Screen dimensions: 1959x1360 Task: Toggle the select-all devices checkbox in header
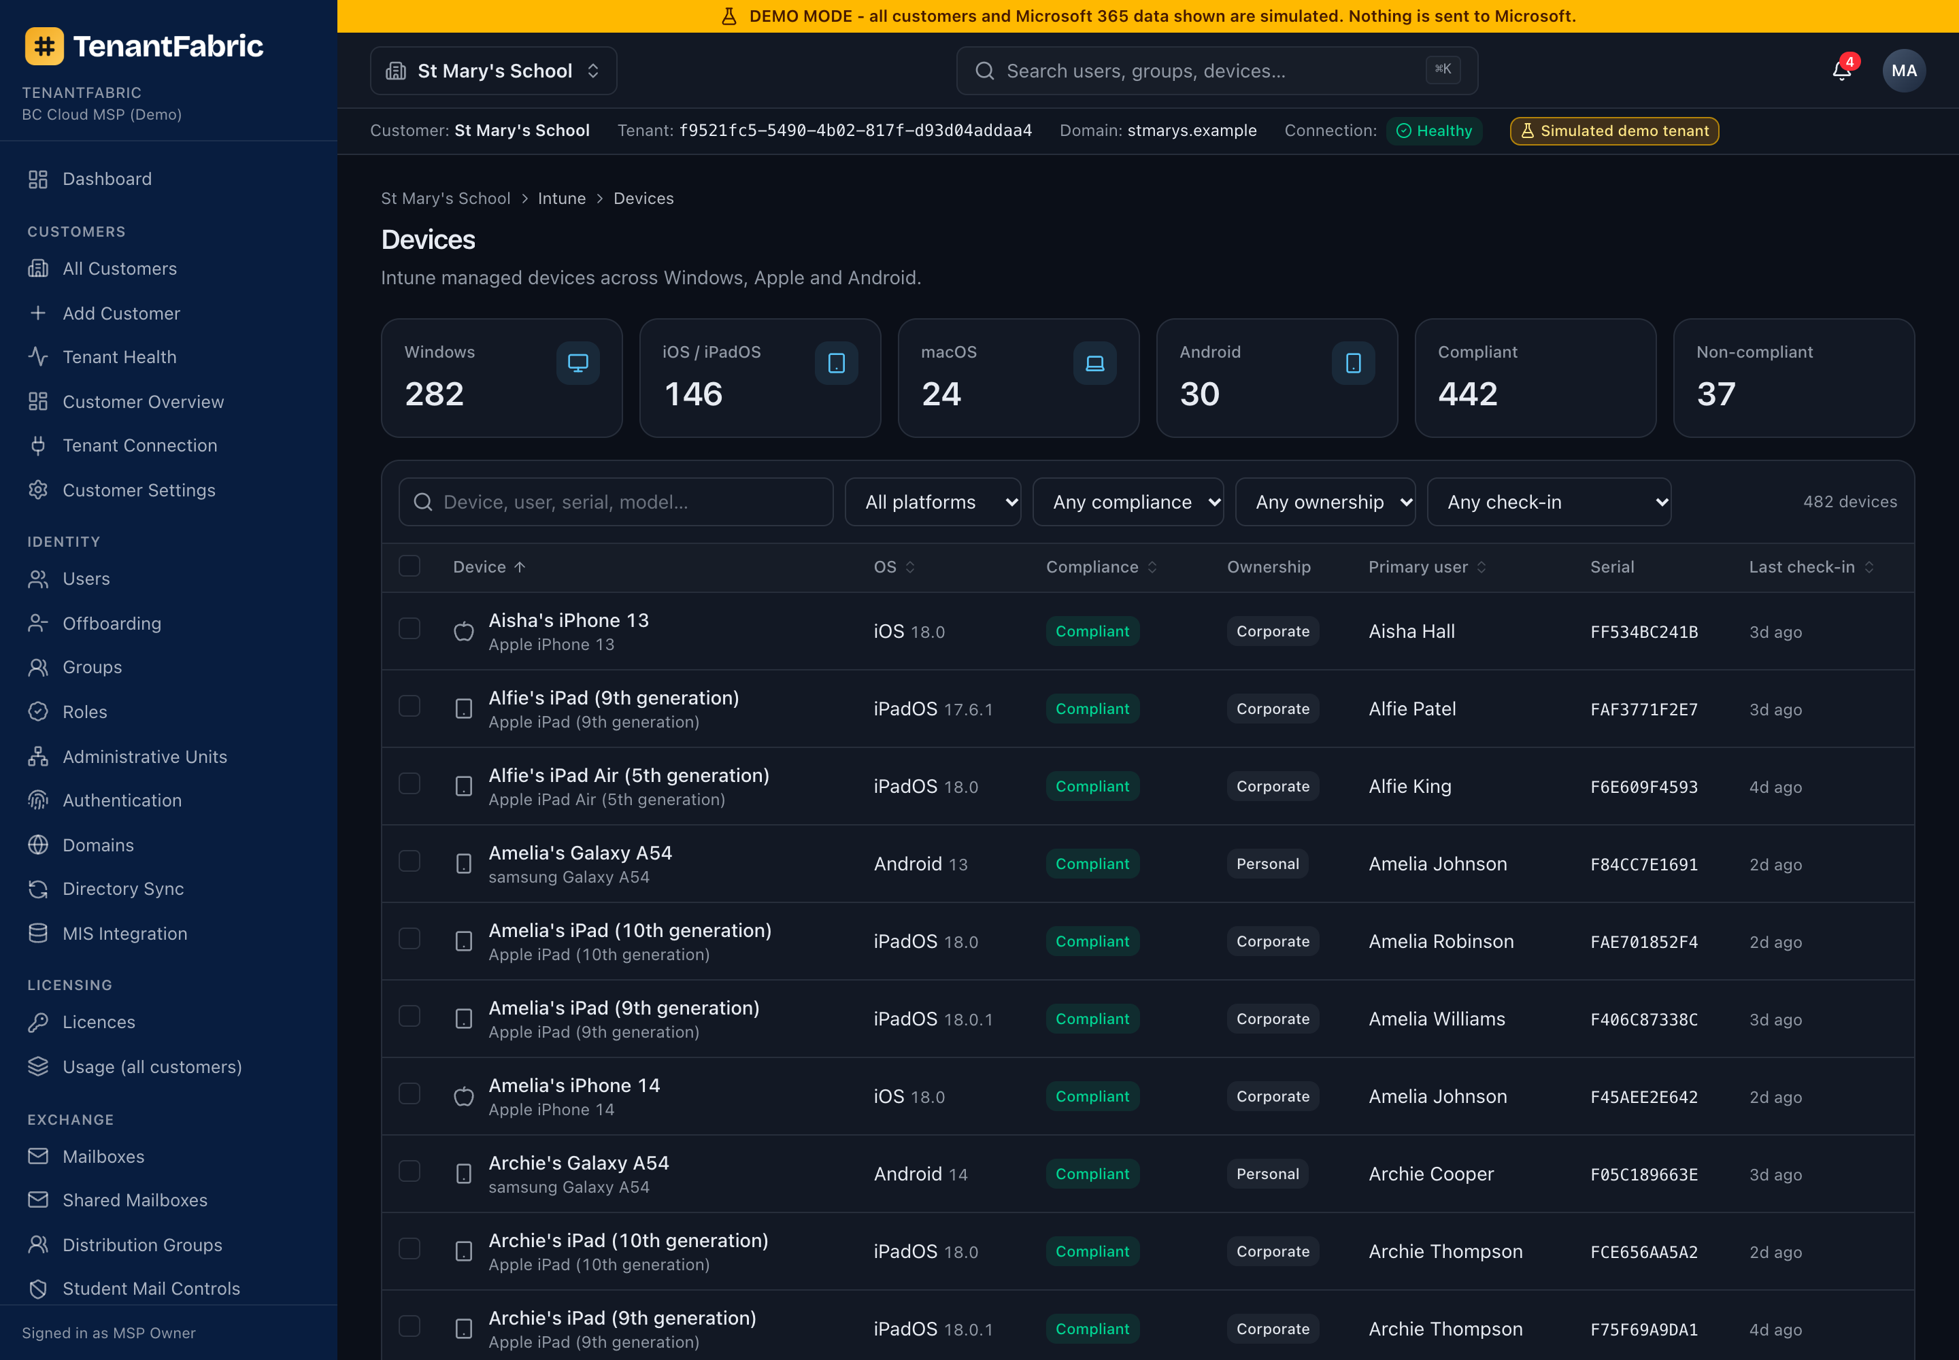[x=409, y=566]
